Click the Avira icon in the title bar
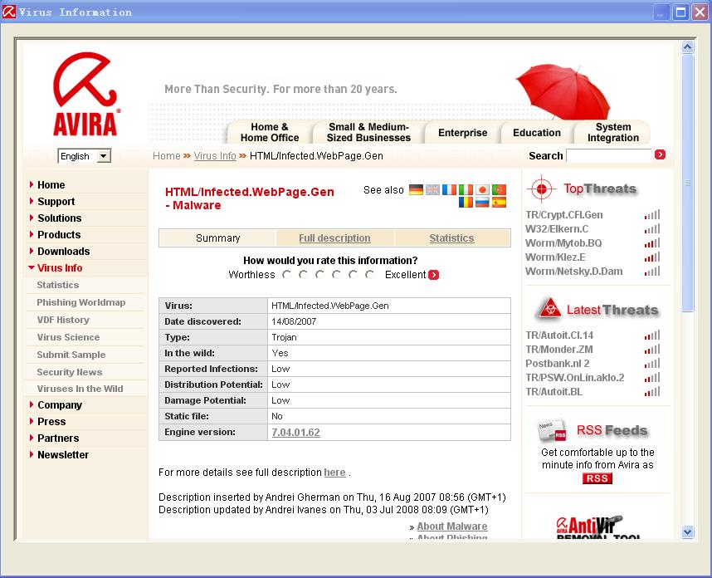This screenshot has height=578, width=712. point(8,12)
